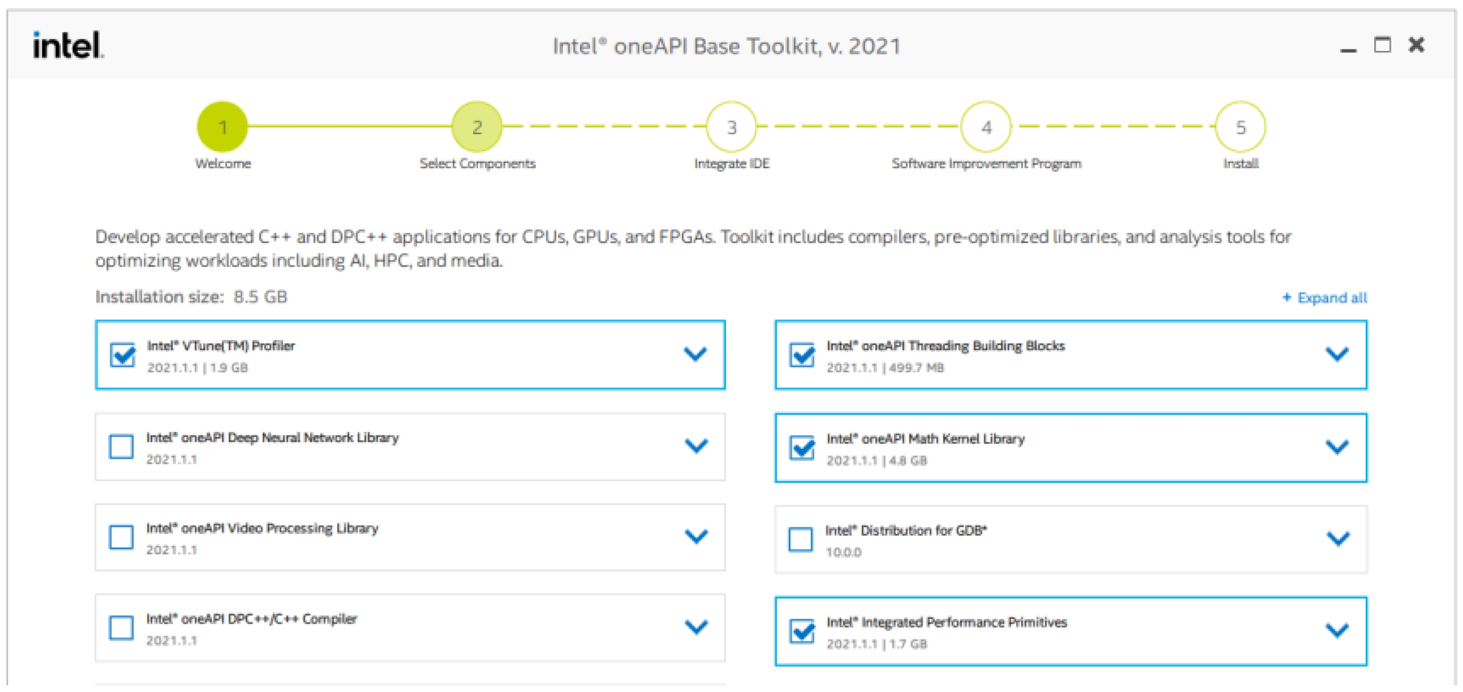
Task: Click Expand all link
Action: coord(1325,298)
